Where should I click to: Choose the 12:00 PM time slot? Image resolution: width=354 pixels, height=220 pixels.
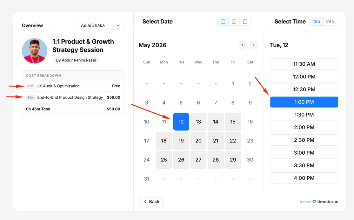pyautogui.click(x=304, y=77)
